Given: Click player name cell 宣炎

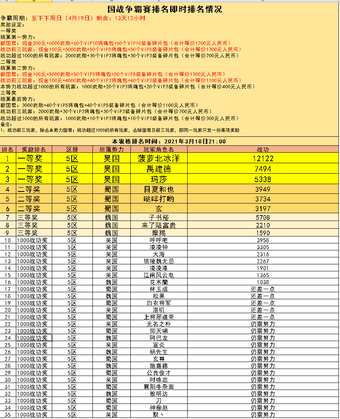Looking at the screenshot, I should pos(159,345).
